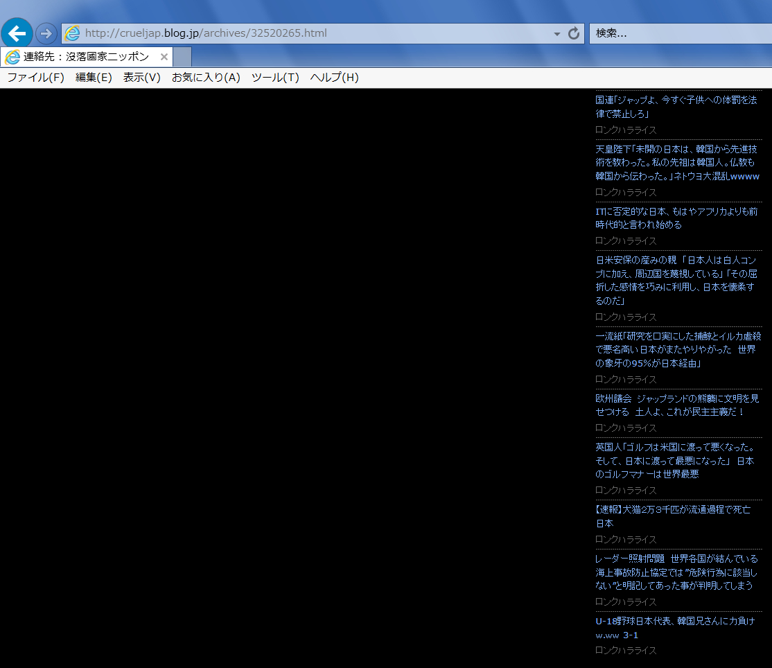Open the お気に入り(A) menu
772x668 pixels.
206,78
